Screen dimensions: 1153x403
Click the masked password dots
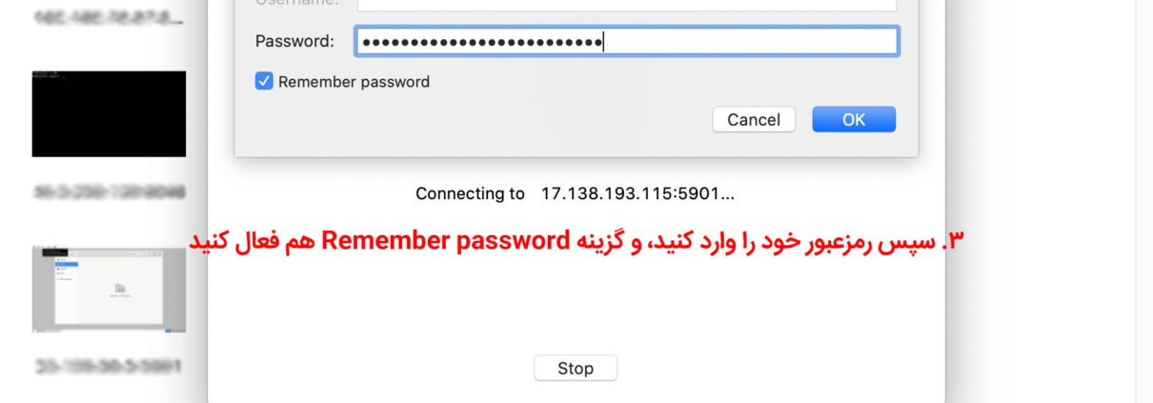click(482, 42)
